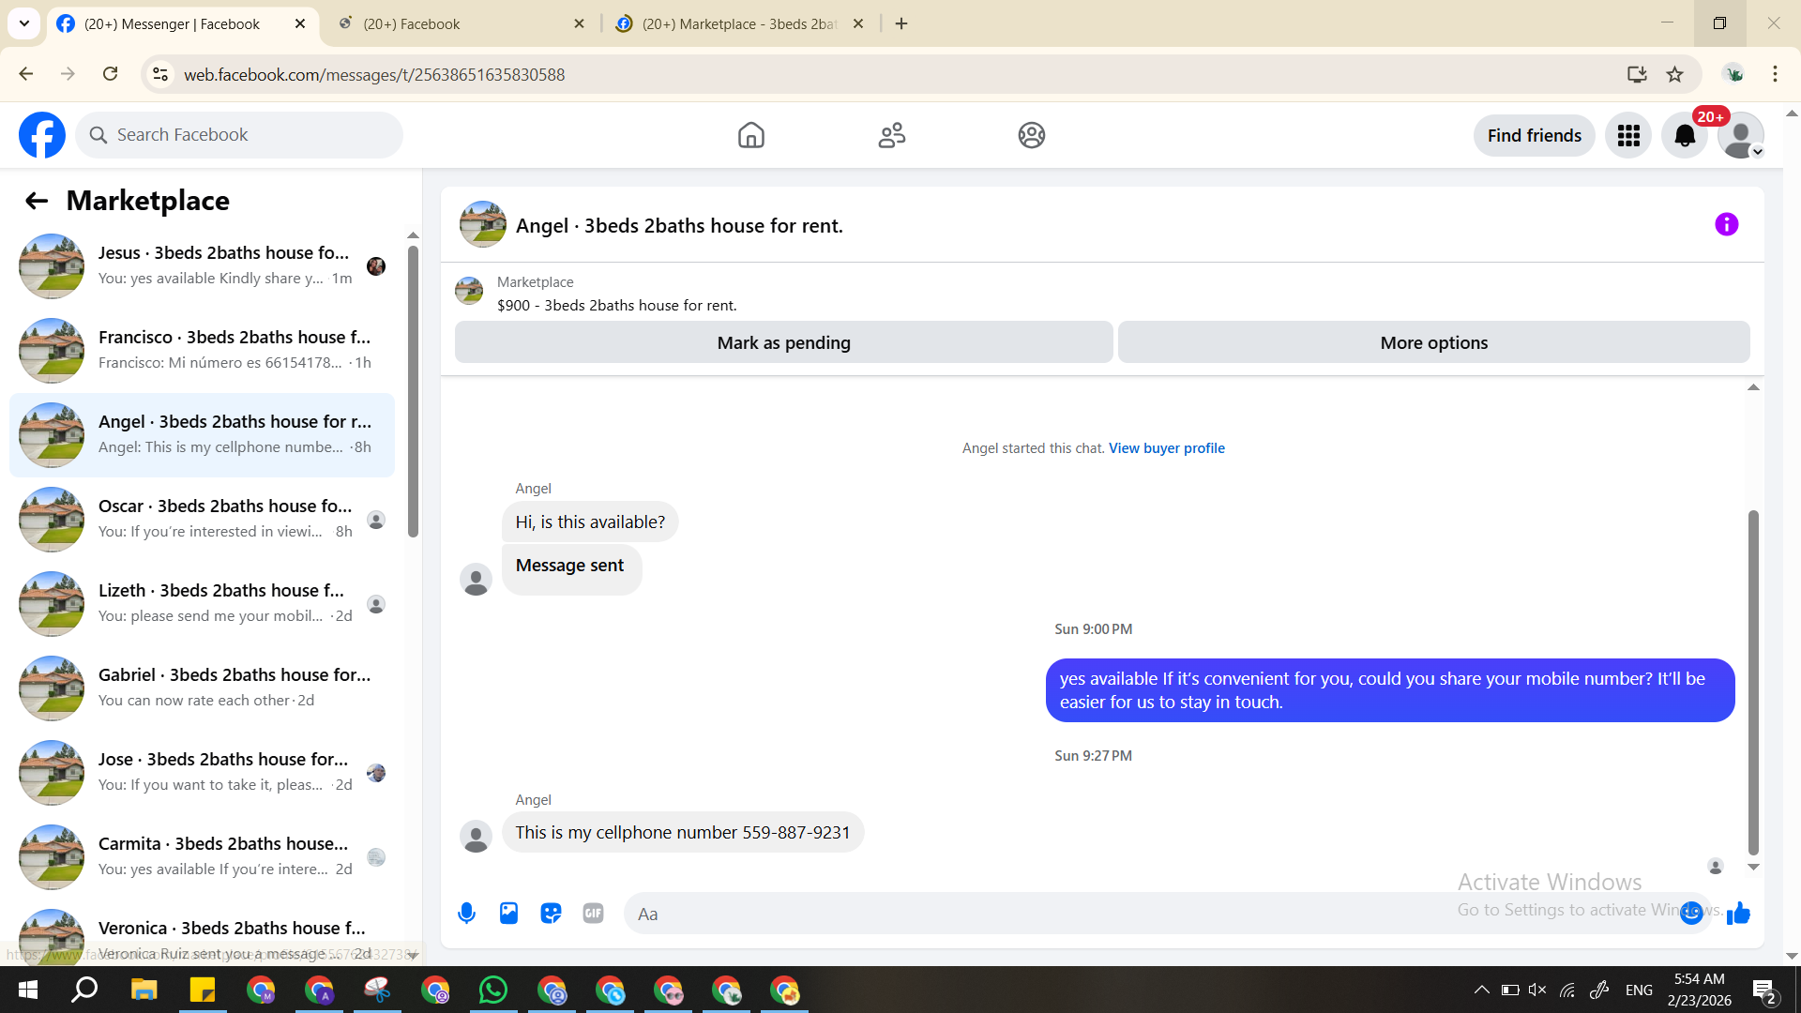This screenshot has width=1801, height=1013.
Task: Open the GIF picker
Action: pos(593,913)
